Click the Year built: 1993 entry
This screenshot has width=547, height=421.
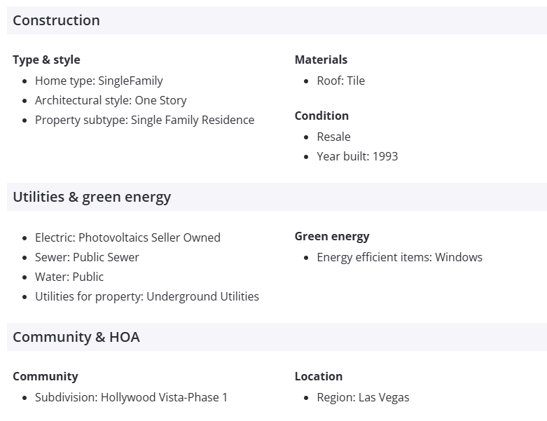coord(357,156)
